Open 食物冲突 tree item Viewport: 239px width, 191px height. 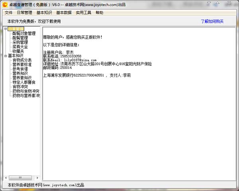[x=20, y=87]
